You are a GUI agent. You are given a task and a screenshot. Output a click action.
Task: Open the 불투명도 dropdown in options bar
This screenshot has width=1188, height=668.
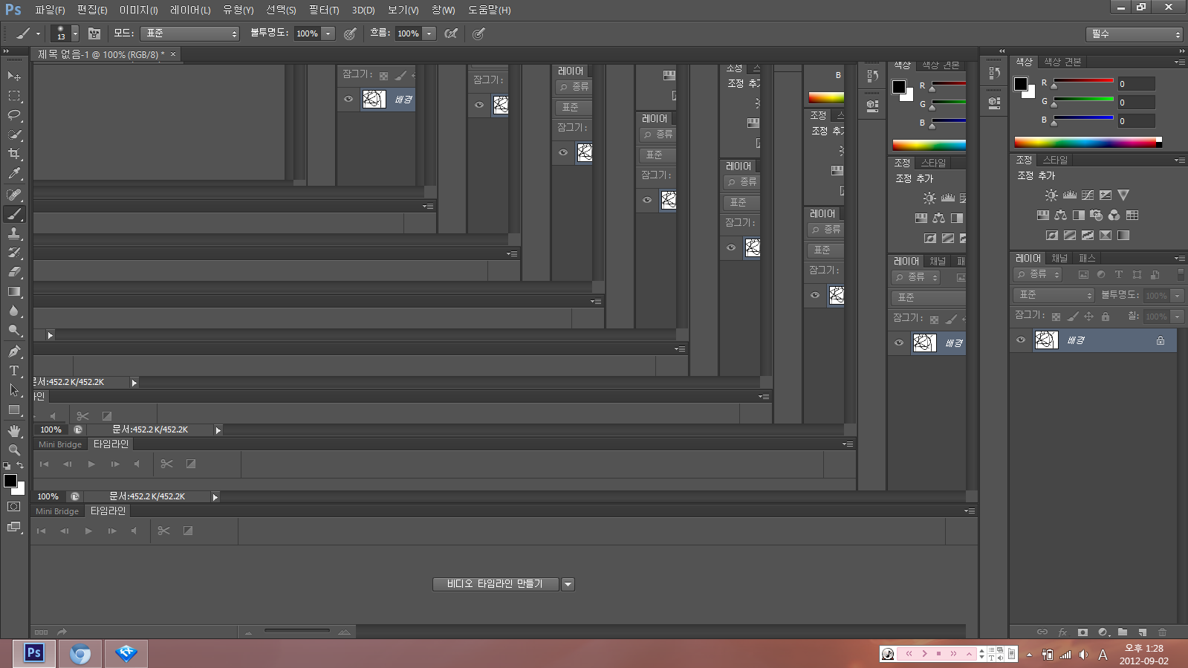(x=328, y=33)
